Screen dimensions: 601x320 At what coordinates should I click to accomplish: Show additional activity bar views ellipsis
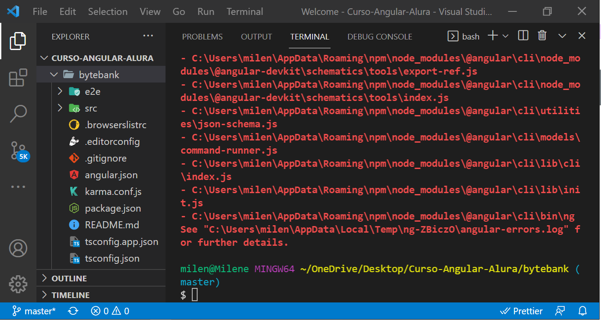(18, 187)
